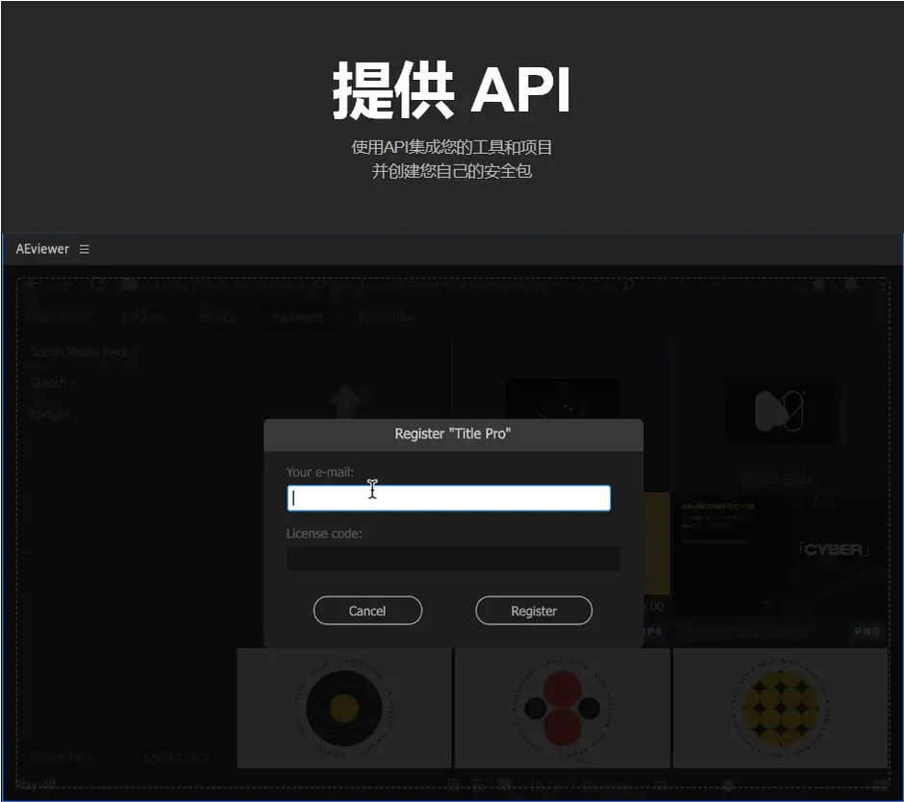Click the dimmed bell notification icon

[851, 285]
